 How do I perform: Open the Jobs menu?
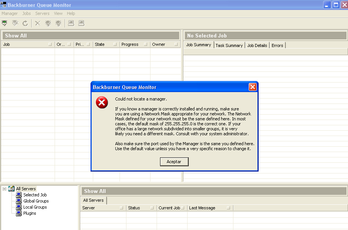[x=26, y=13]
